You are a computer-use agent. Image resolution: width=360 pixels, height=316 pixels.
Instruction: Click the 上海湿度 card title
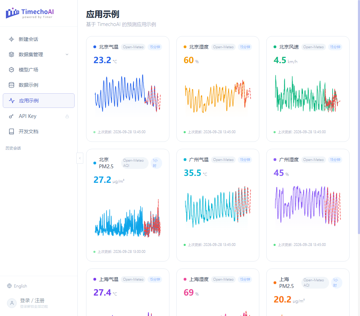point(199,279)
